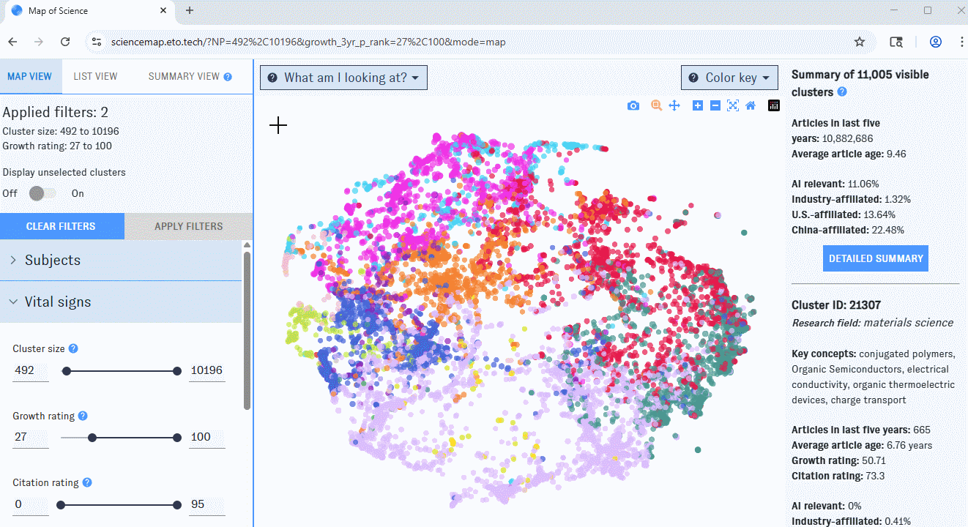Zoom out using the minus icon
The width and height of the screenshot is (968, 527).
[x=715, y=105]
